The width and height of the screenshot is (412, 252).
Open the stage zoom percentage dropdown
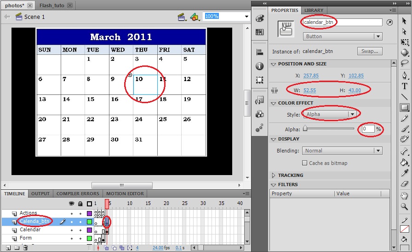tap(246, 16)
